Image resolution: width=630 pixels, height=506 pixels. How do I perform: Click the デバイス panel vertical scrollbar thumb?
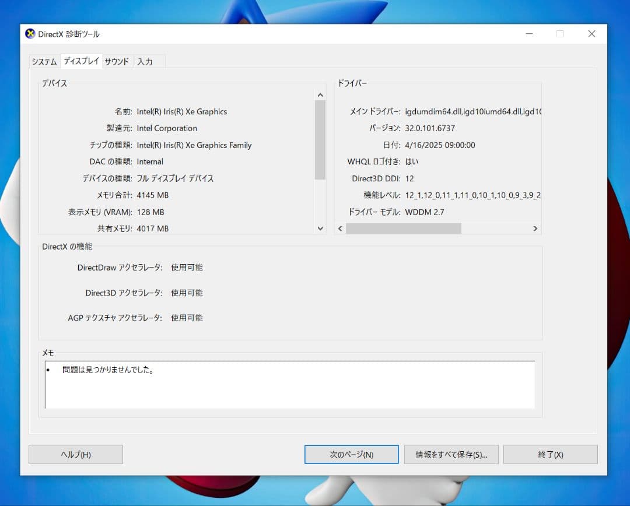tap(320, 140)
